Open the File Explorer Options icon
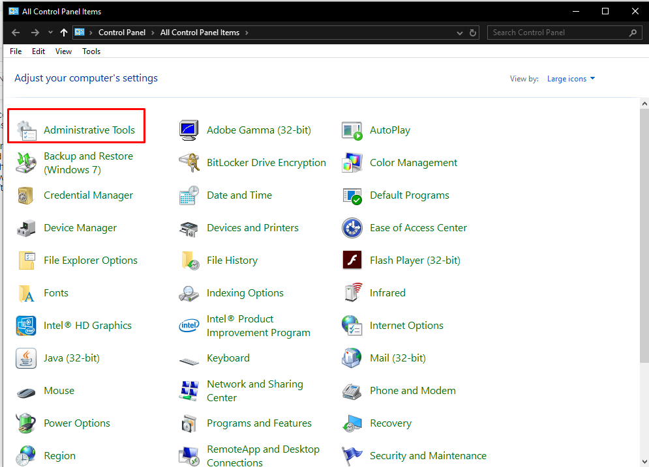Image resolution: width=649 pixels, height=467 pixels. 27,261
